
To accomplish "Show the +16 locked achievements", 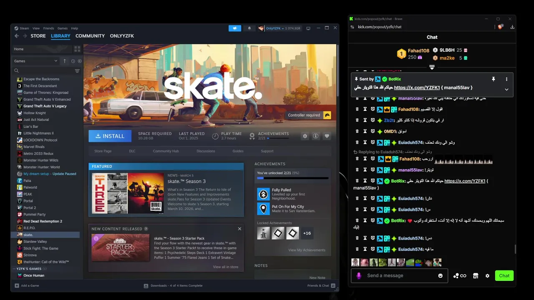I will tap(307, 233).
